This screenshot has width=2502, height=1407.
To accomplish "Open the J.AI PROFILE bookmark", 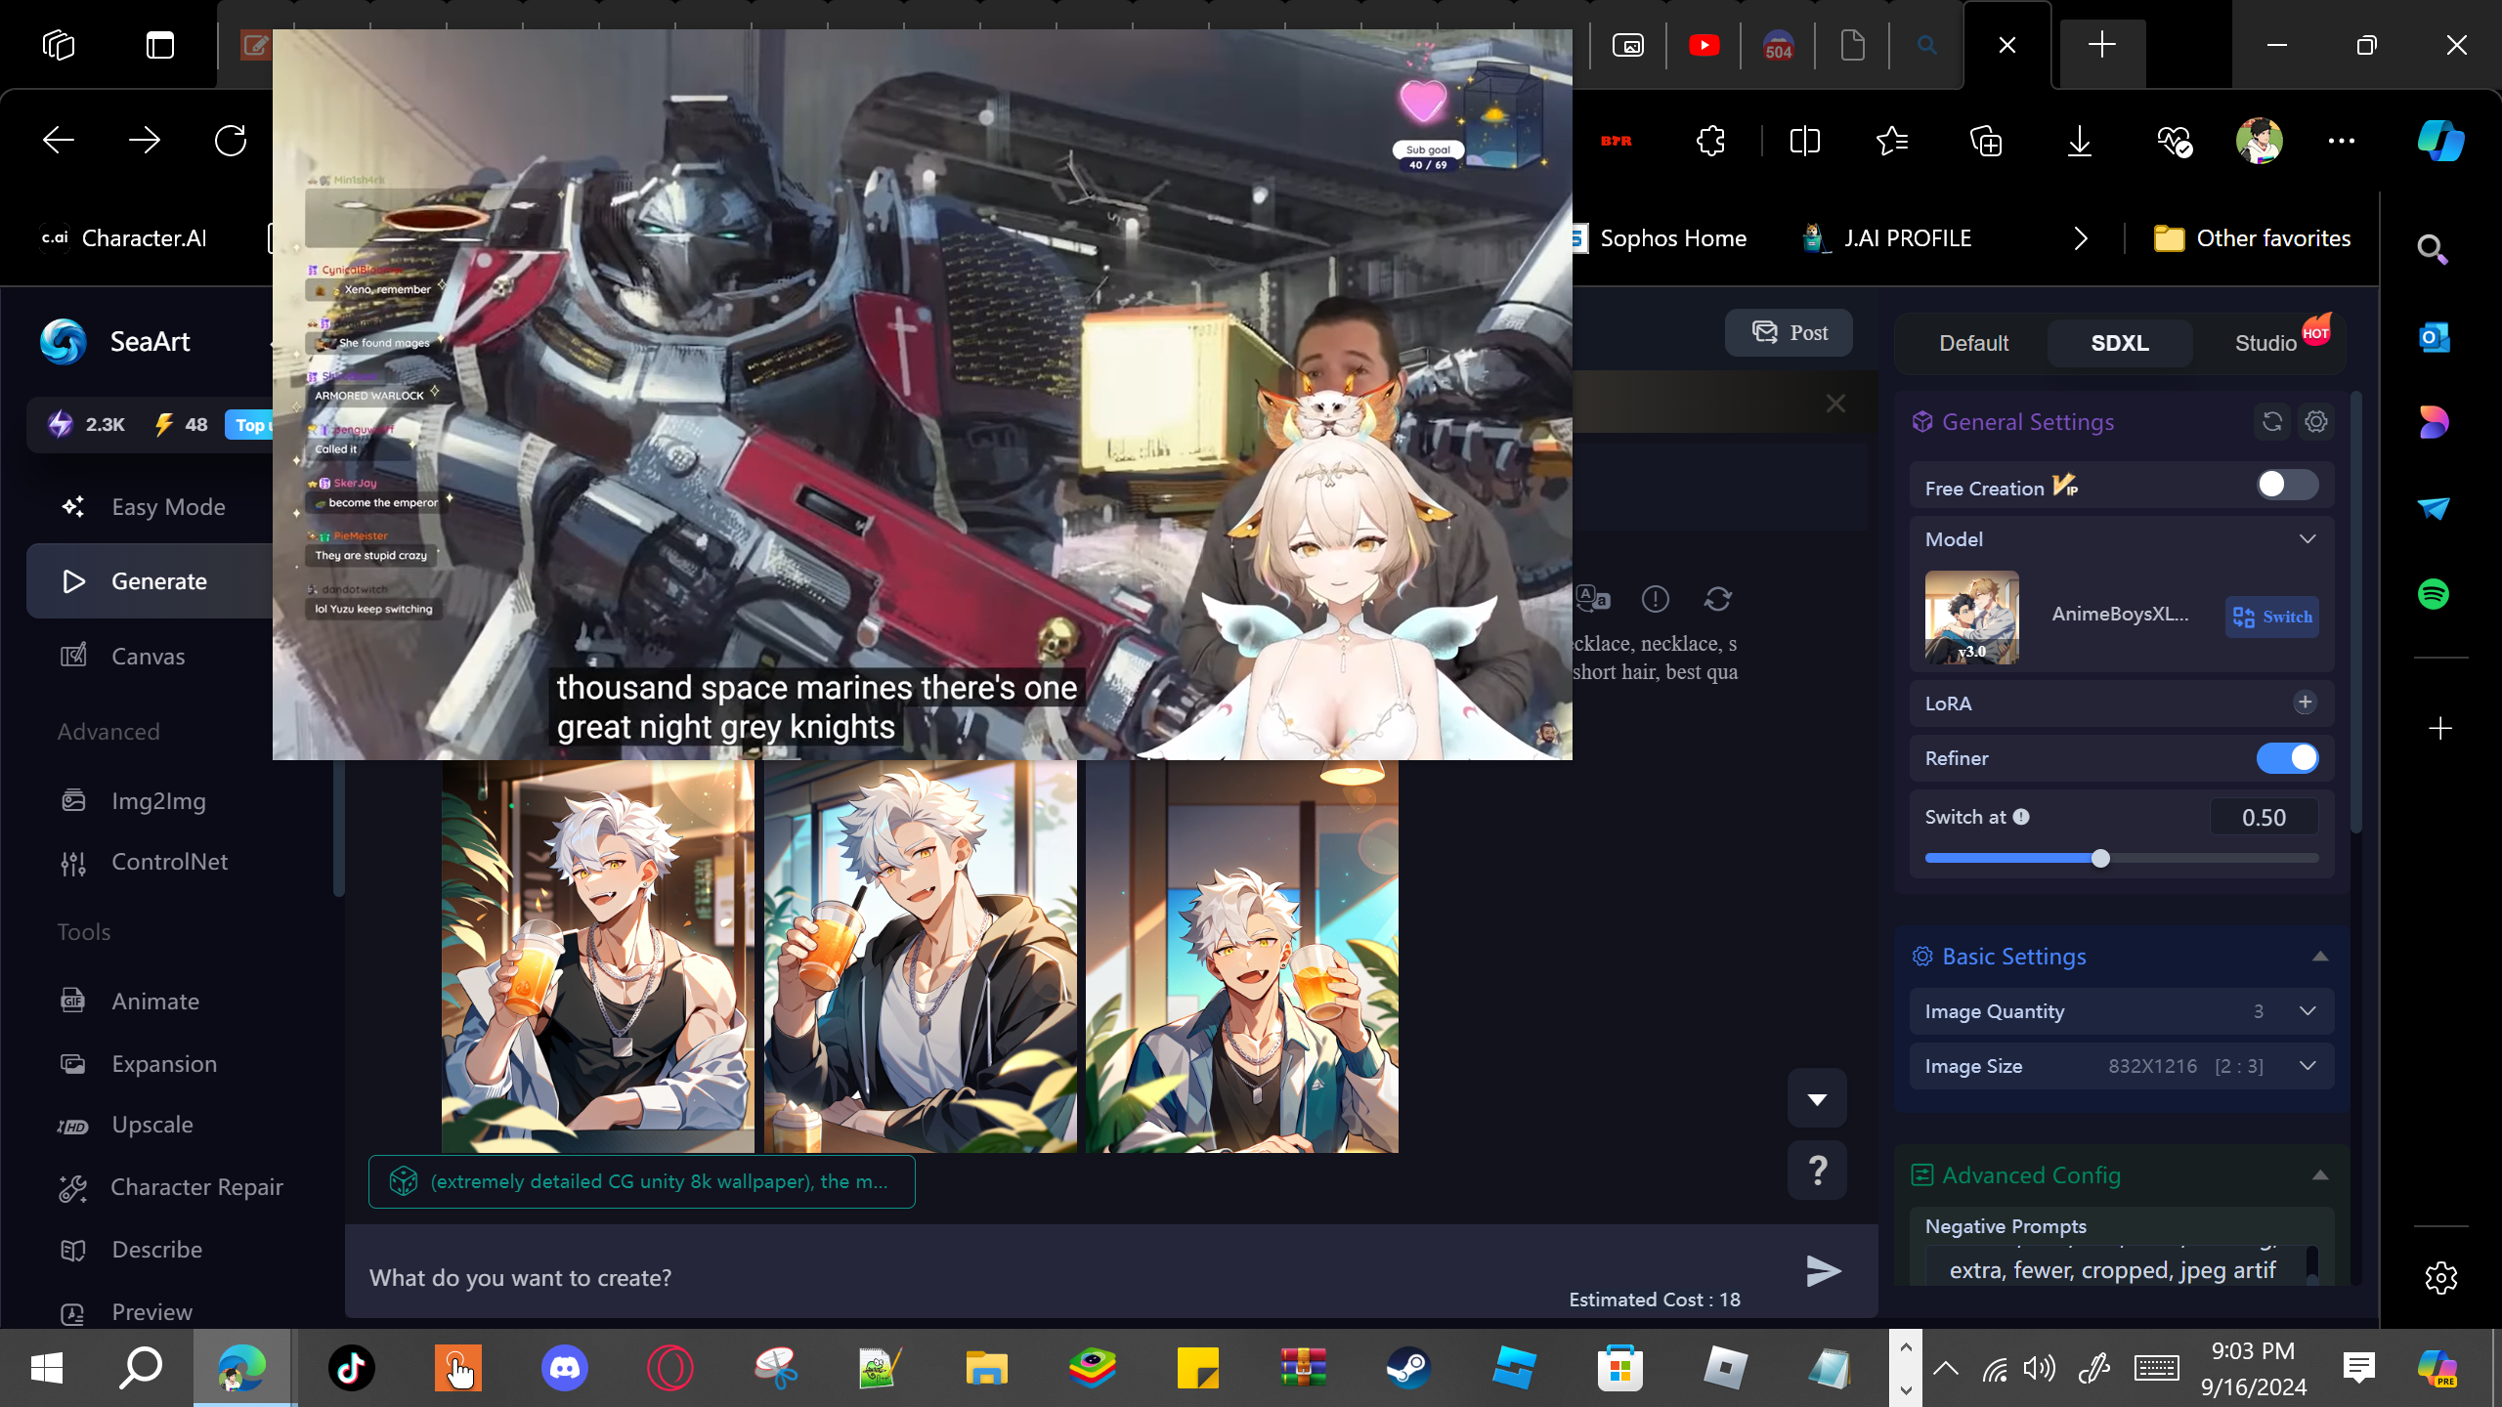I will click(1887, 238).
